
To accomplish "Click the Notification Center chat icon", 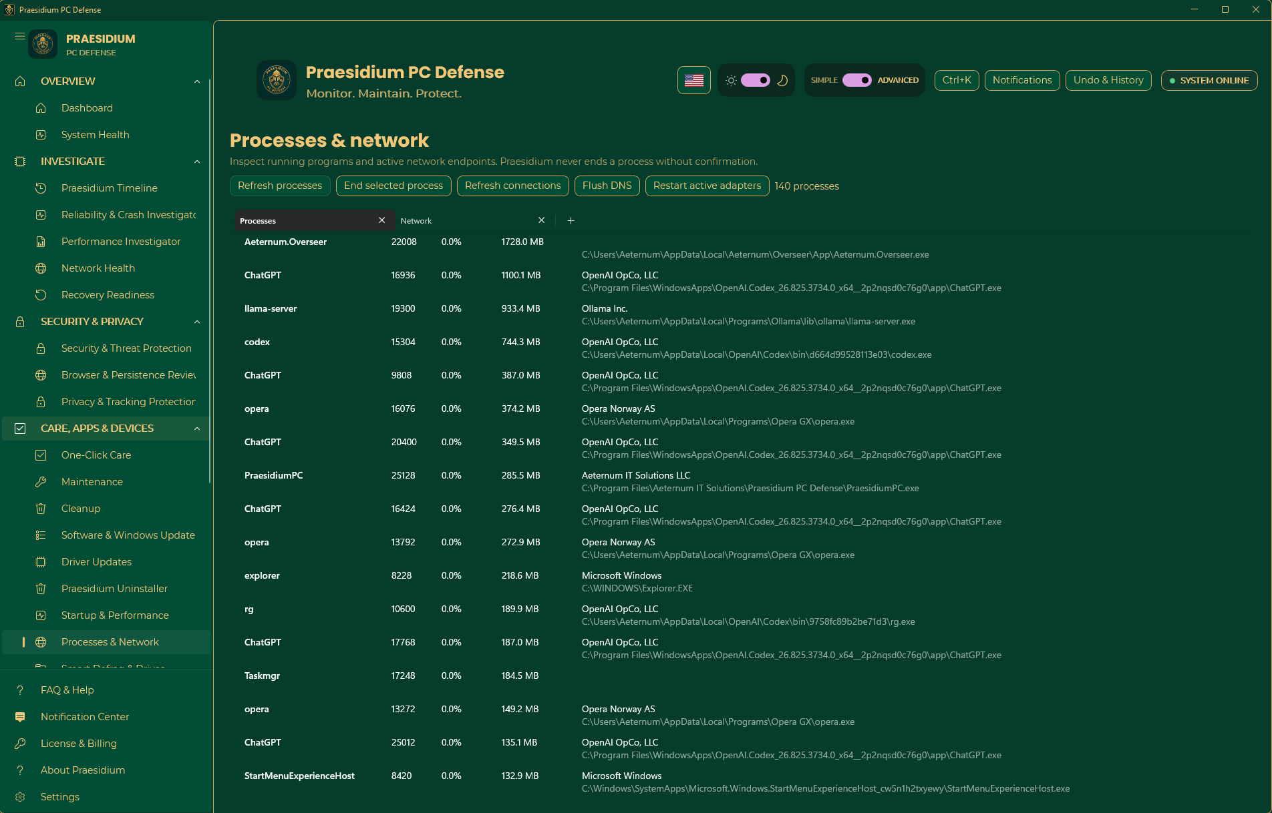I will click(20, 716).
